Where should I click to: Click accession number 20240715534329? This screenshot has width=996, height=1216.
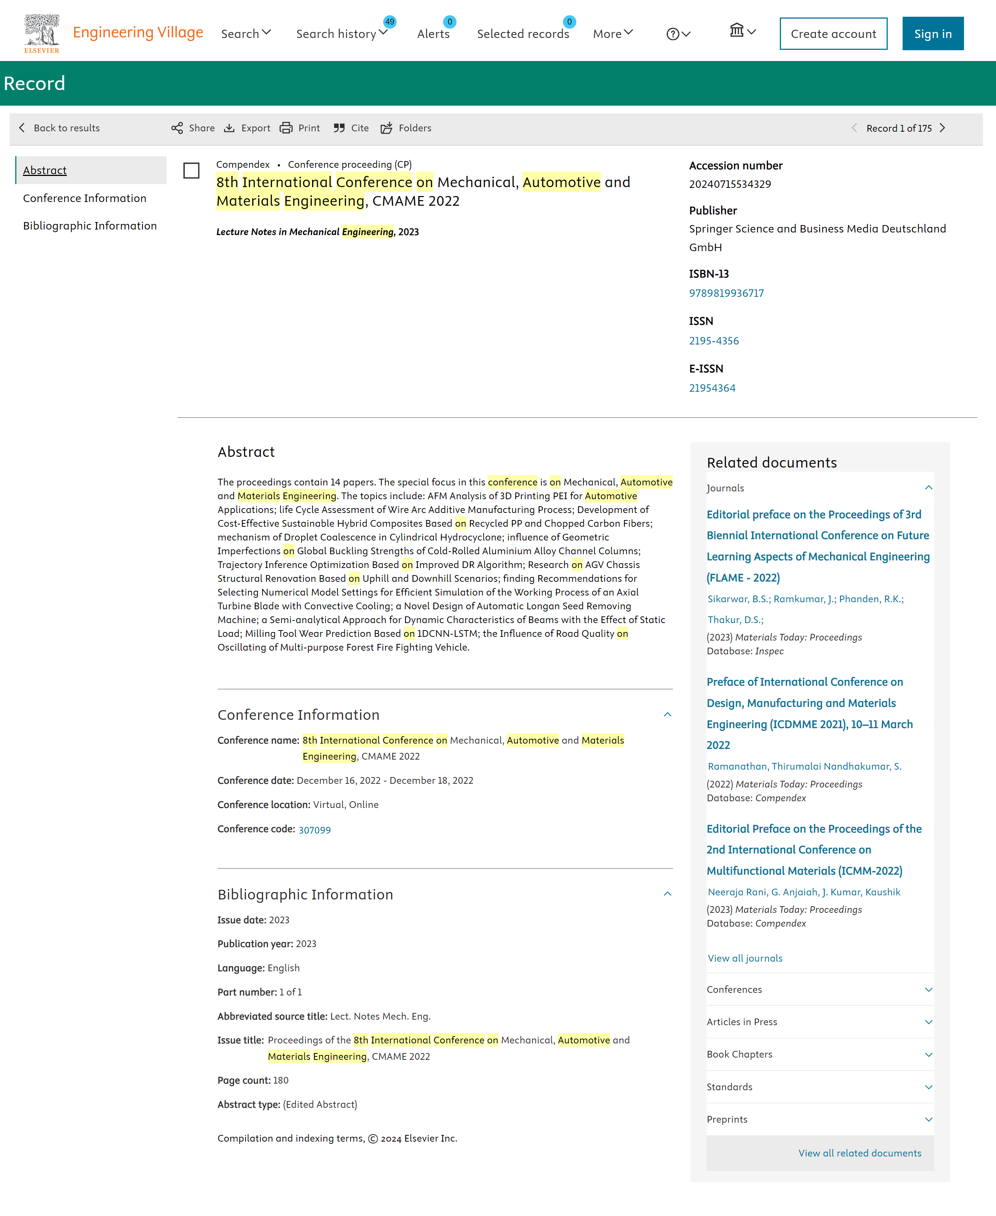(x=730, y=184)
